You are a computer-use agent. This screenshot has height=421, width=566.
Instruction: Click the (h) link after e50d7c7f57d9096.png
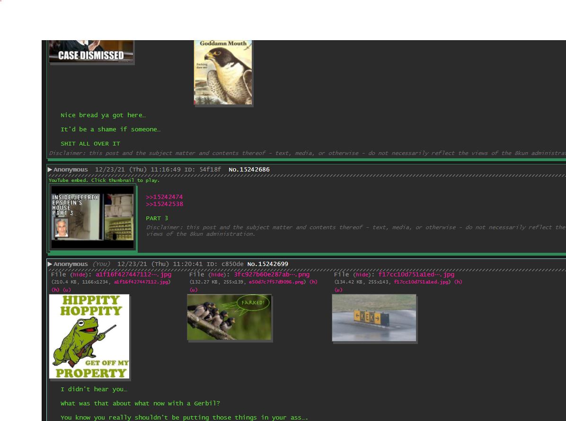(x=313, y=282)
